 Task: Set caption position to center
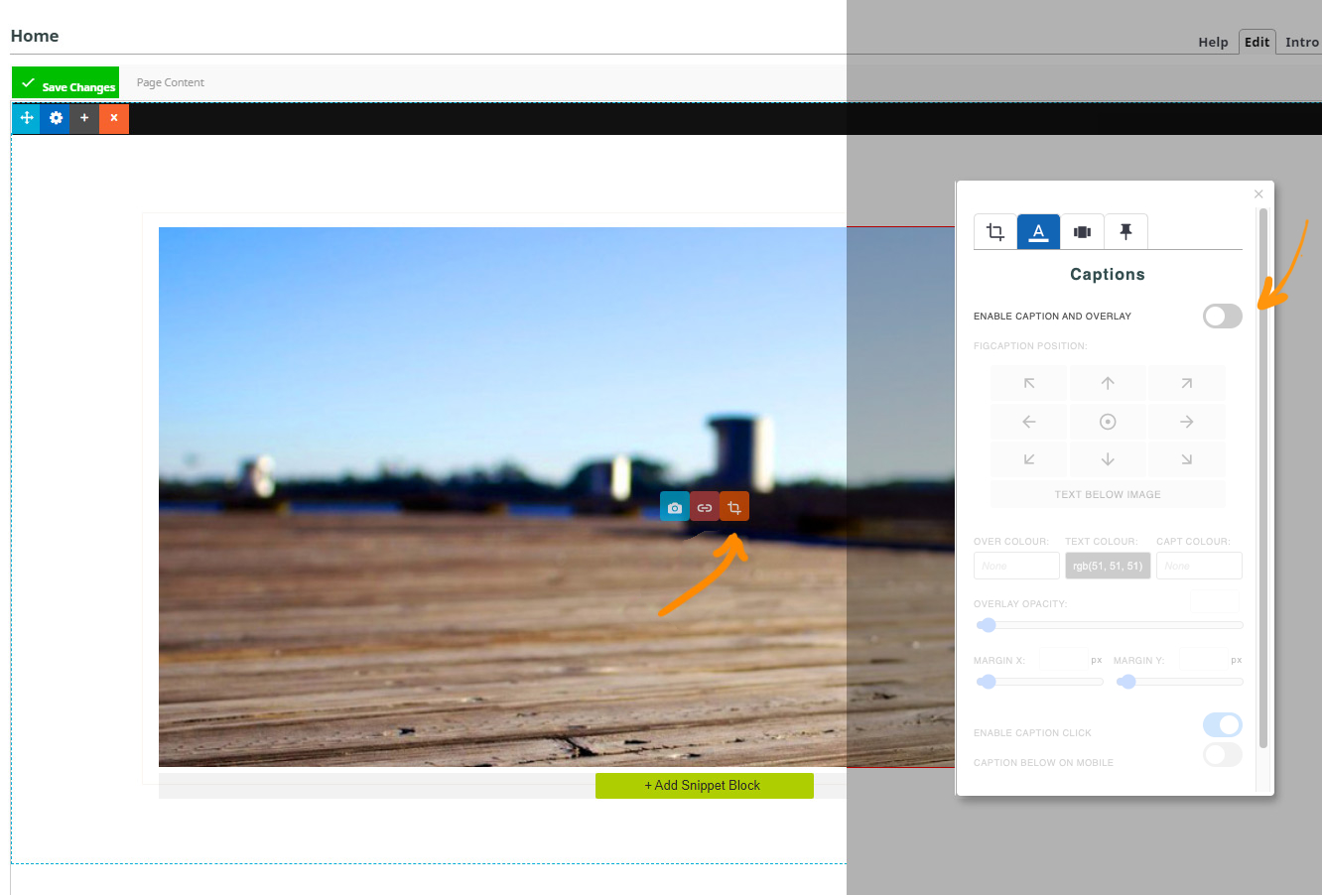tap(1108, 422)
